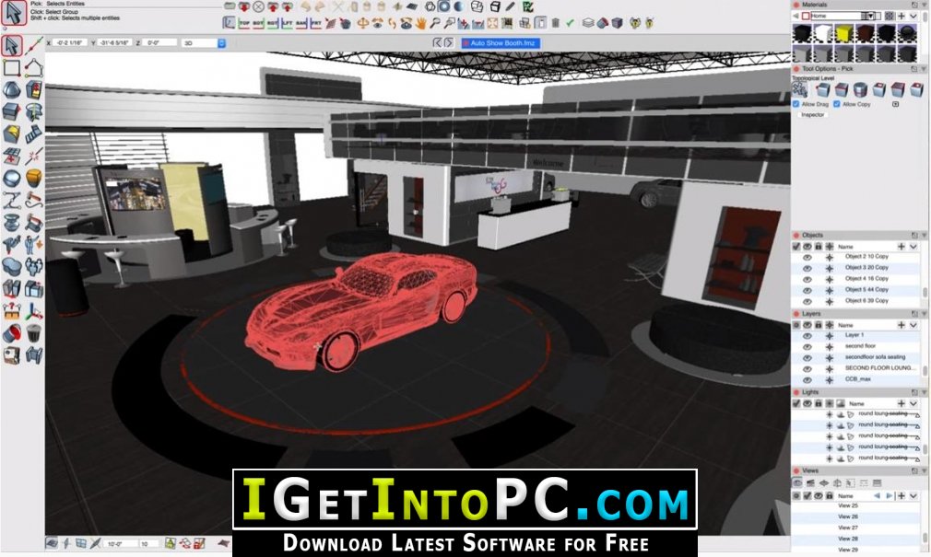The image size is (931, 557).
Task: Click the trash can delete icon in toolbar
Action: tap(556, 22)
